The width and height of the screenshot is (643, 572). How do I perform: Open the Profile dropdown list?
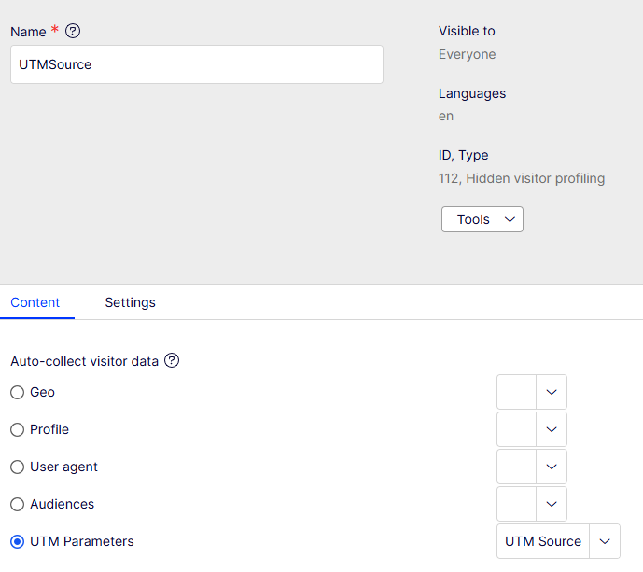click(552, 429)
